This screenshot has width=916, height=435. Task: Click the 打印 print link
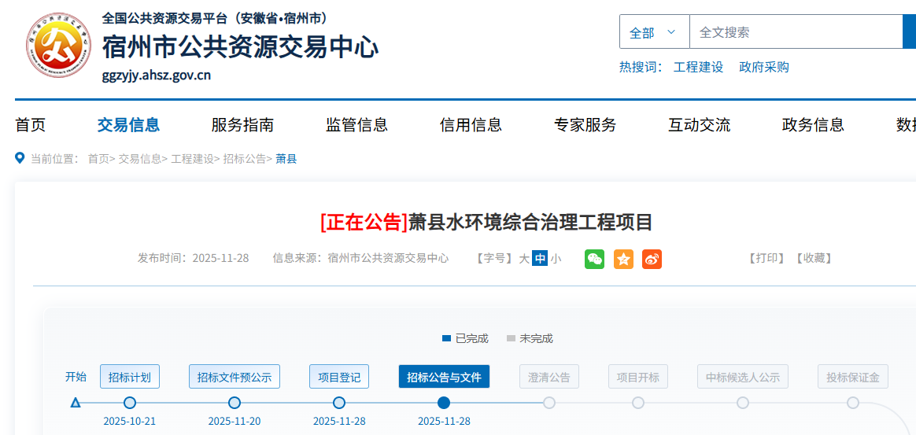[x=766, y=258]
